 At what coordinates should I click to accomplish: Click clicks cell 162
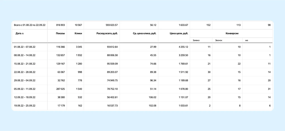(80, 106)
